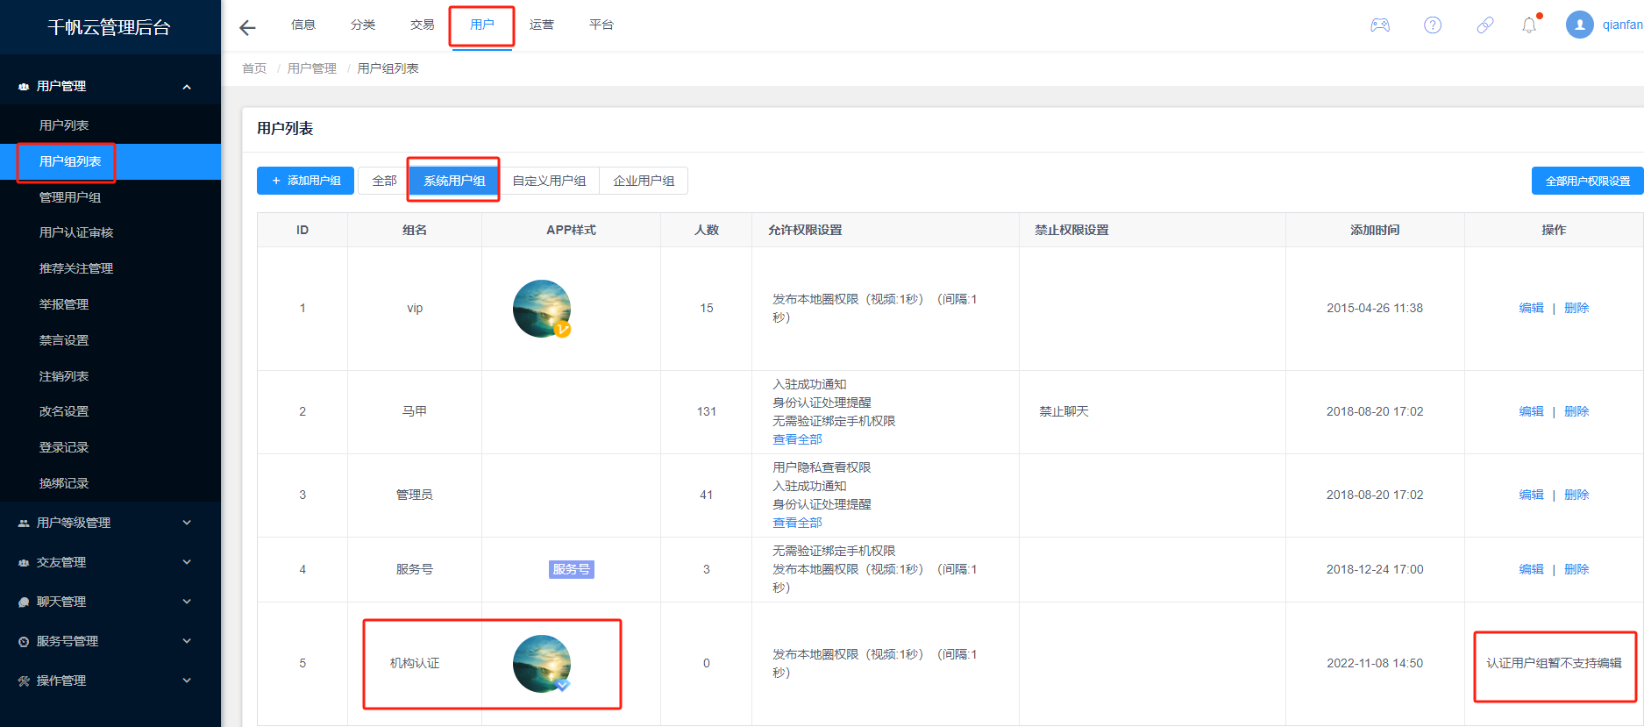Open 管理用户组 in the sidebar
Screen dimensions: 1644x727
[110, 197]
